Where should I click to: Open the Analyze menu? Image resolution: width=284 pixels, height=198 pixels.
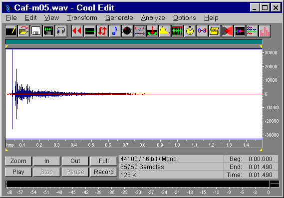pos(153,18)
